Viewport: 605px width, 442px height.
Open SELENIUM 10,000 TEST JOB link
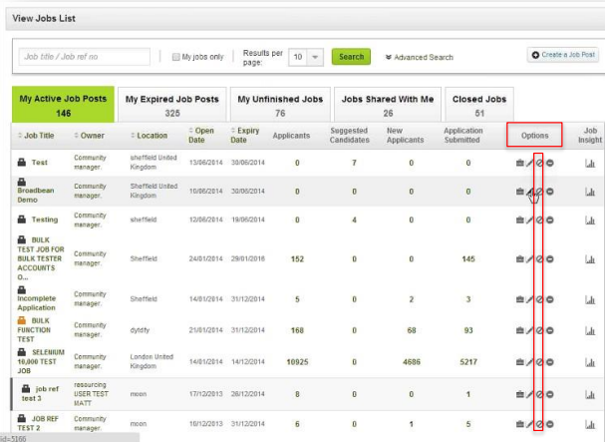pos(41,361)
